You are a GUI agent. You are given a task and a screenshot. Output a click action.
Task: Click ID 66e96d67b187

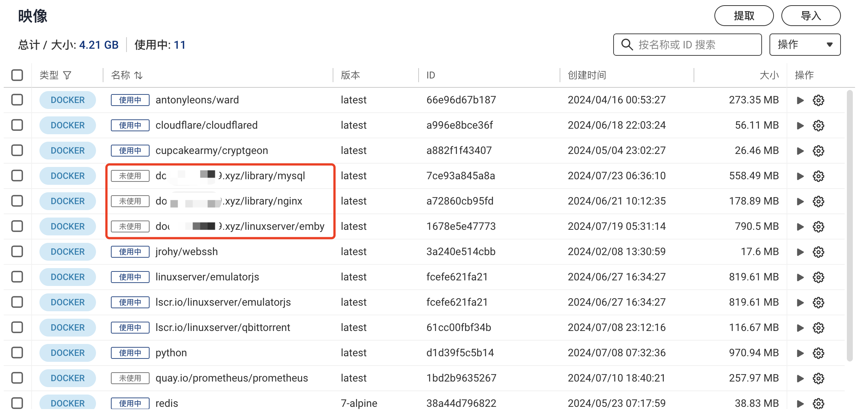[x=461, y=100]
